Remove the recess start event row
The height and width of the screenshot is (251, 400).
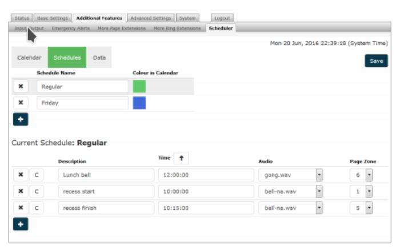[x=21, y=192]
